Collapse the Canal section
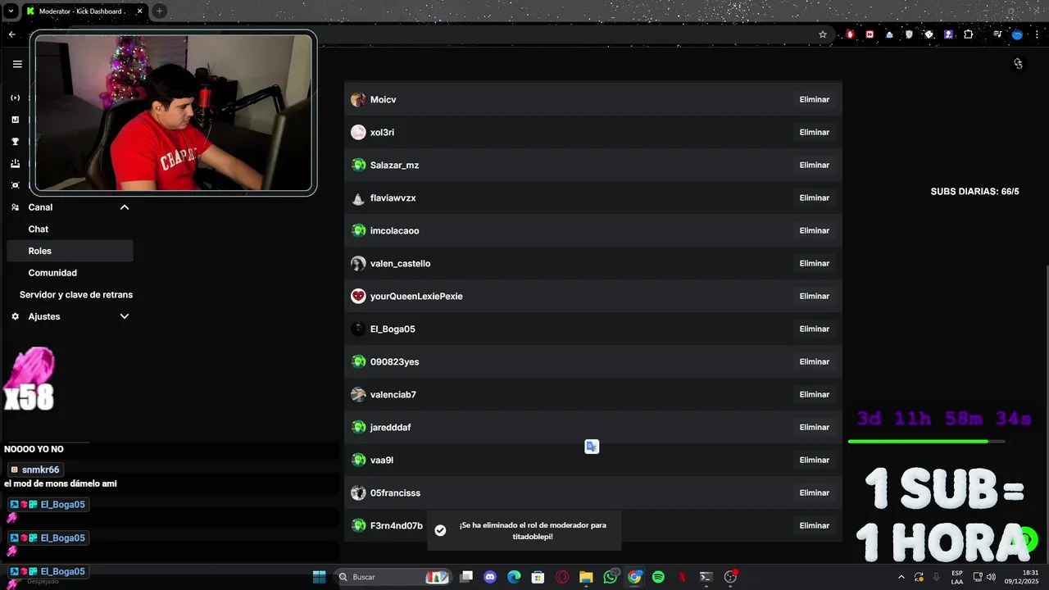The image size is (1049, 590). click(x=125, y=207)
